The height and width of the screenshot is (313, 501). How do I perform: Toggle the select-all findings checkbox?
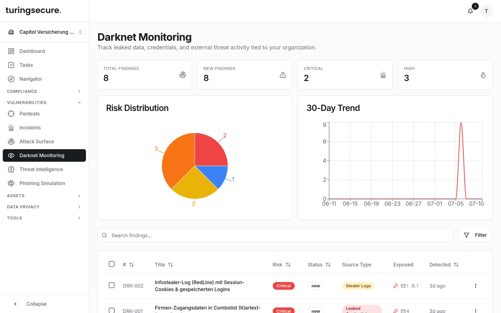pos(112,264)
